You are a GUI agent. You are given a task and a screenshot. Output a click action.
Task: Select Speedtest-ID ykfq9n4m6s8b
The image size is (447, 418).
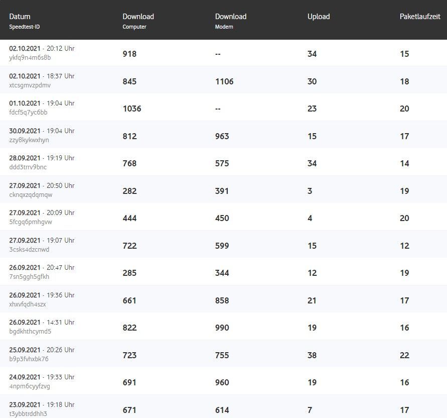(30, 58)
